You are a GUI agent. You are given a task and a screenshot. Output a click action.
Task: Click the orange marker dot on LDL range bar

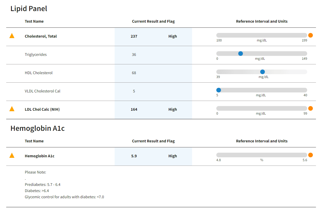click(311, 108)
